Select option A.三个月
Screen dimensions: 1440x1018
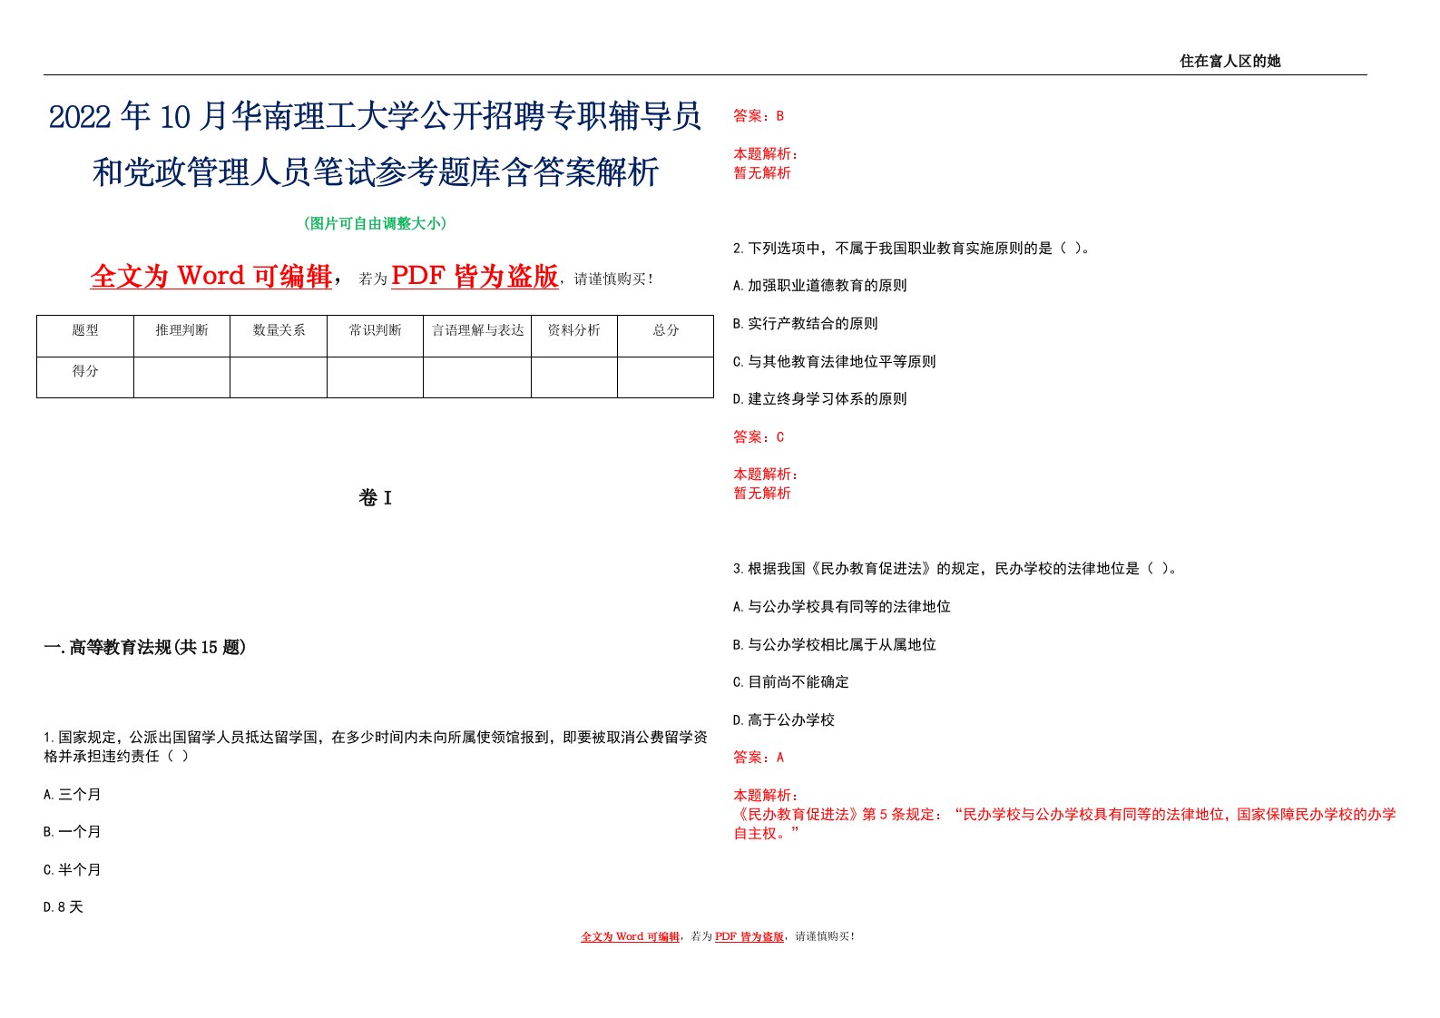(73, 794)
